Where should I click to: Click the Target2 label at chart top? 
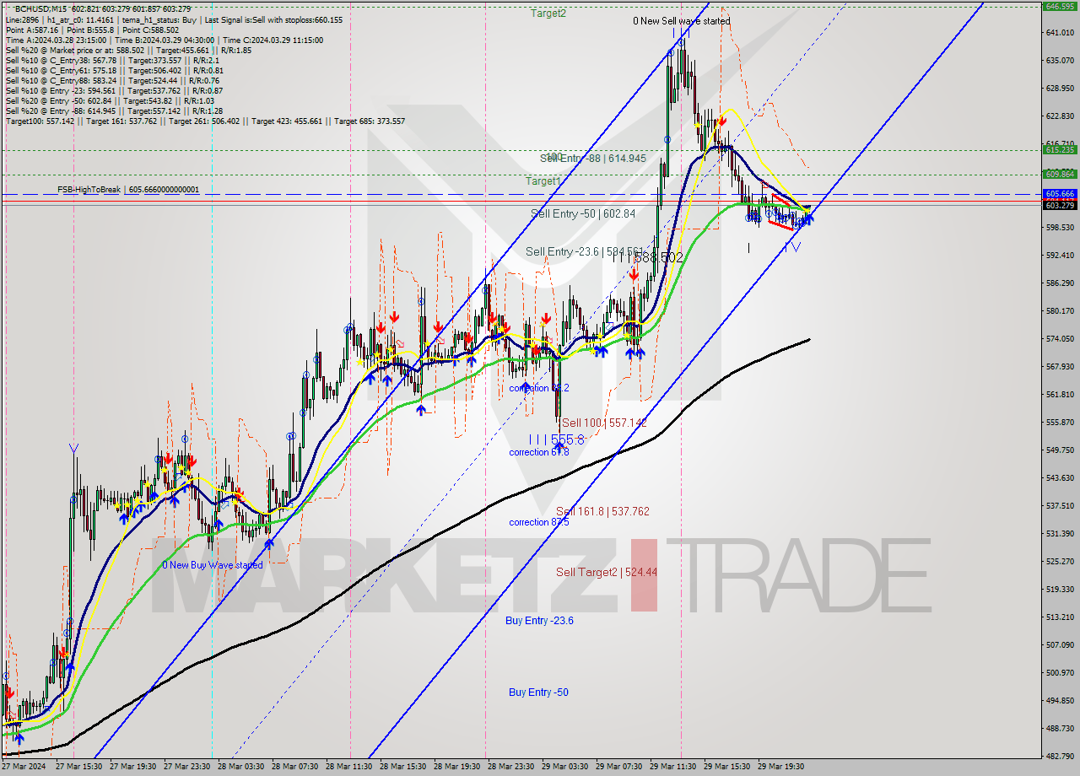548,13
